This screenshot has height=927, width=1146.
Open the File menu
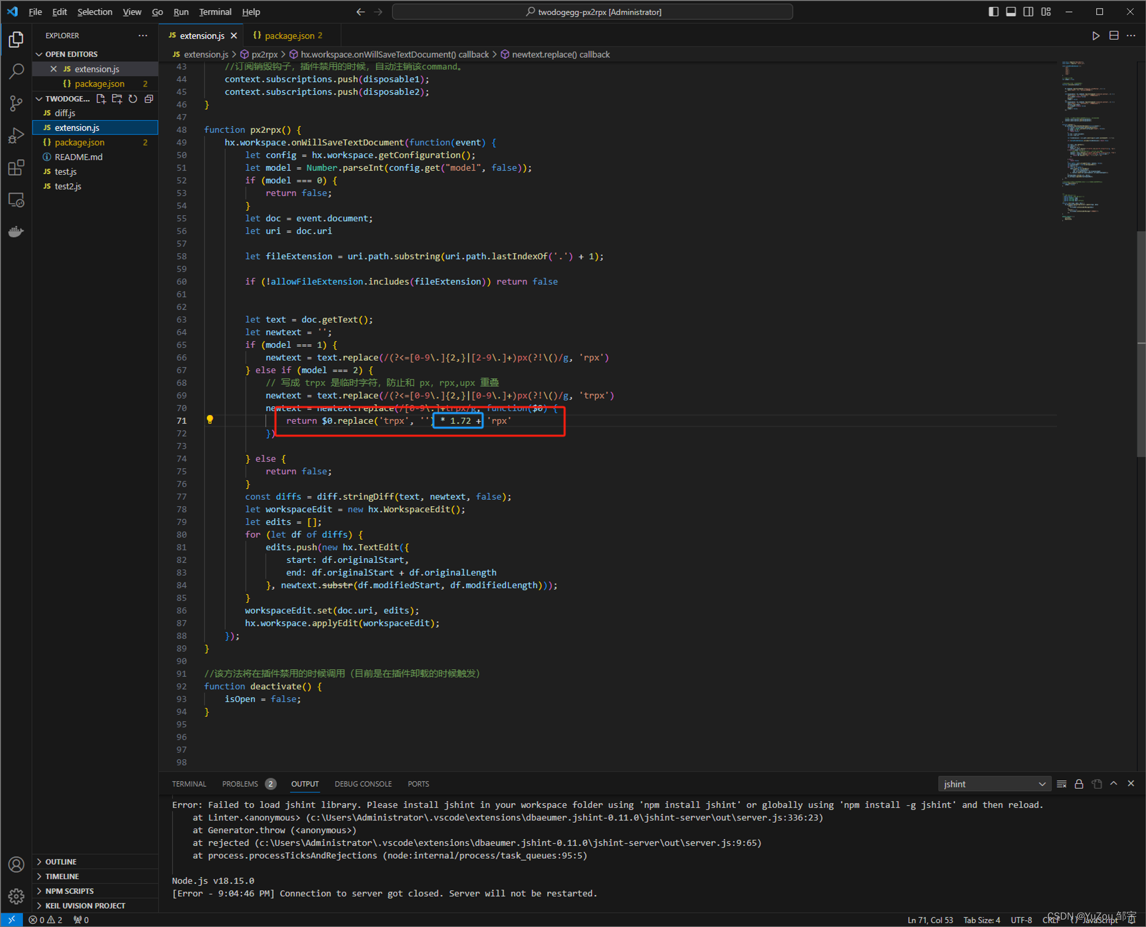35,12
